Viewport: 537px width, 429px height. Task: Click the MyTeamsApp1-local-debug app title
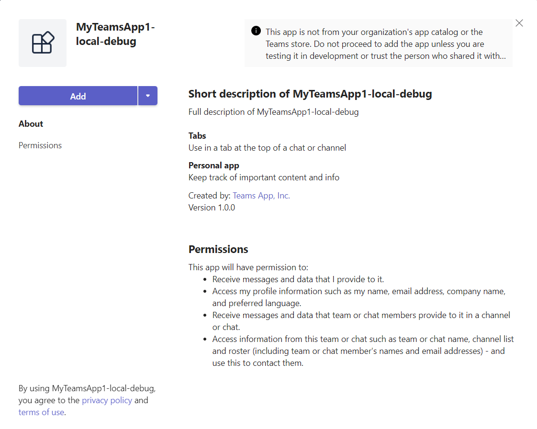[x=115, y=34]
